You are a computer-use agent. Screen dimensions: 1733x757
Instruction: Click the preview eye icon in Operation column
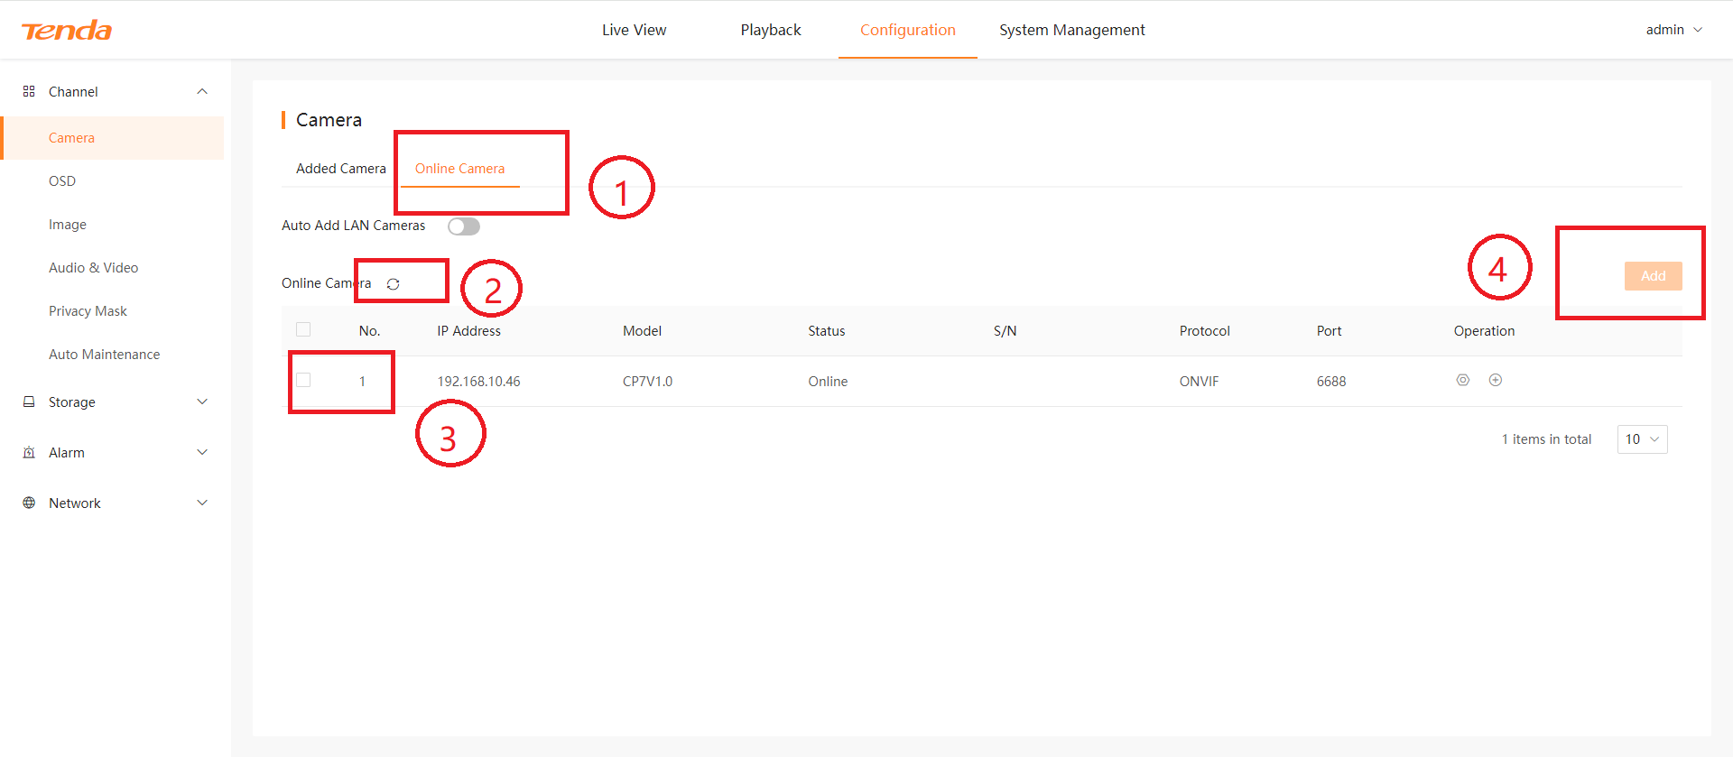pos(1462,381)
